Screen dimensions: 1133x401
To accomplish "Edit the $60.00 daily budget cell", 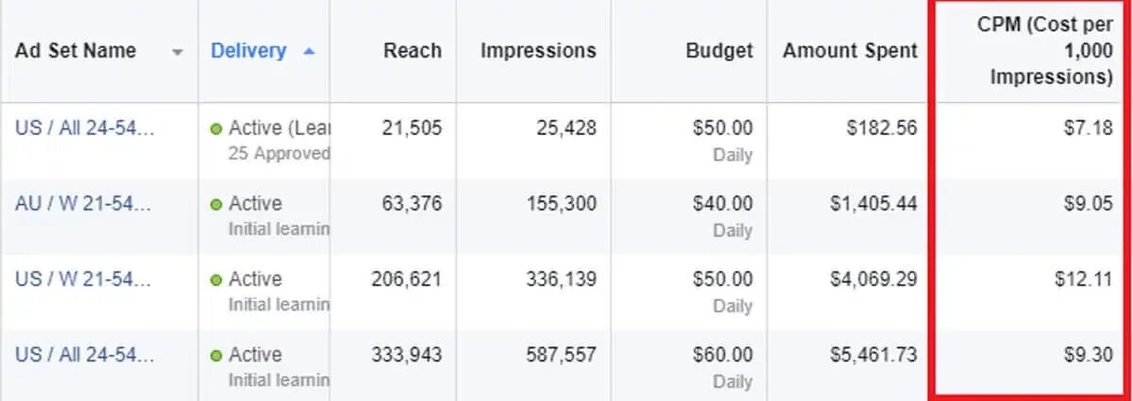I will coord(724,355).
